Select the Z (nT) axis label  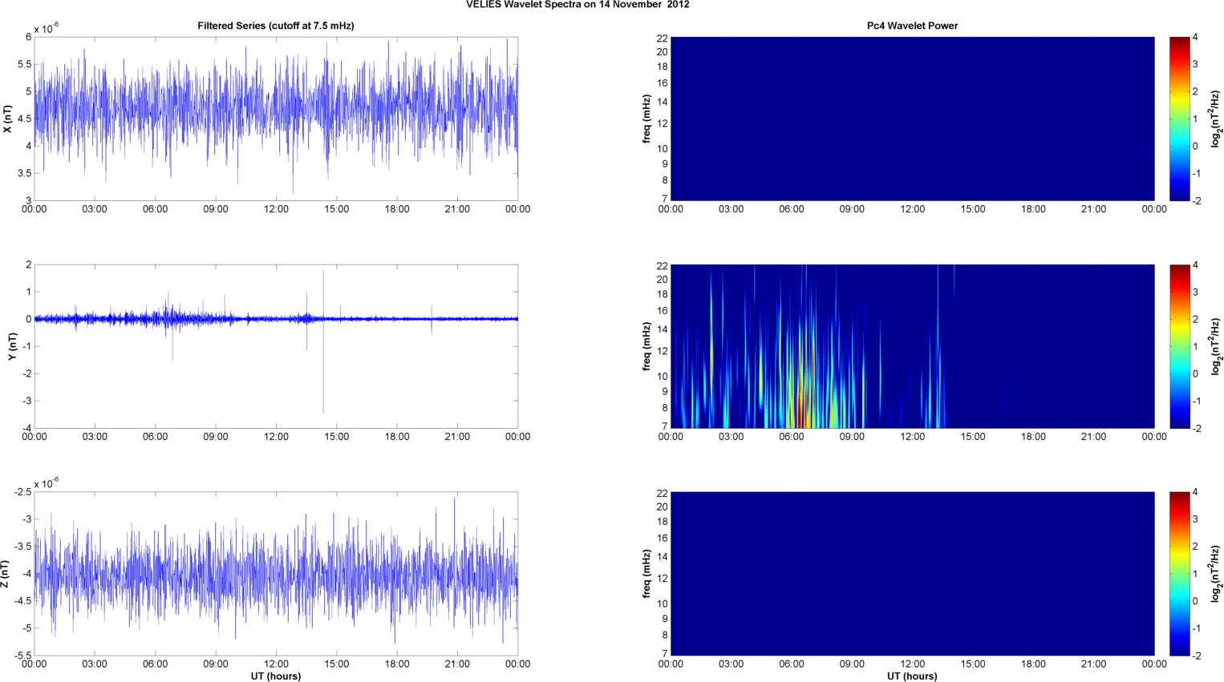[5, 574]
